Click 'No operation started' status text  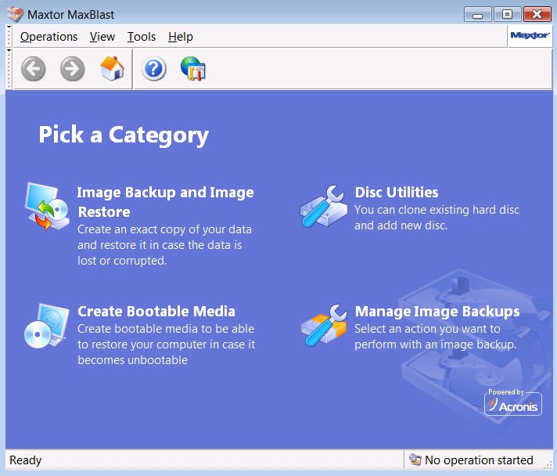point(479,460)
